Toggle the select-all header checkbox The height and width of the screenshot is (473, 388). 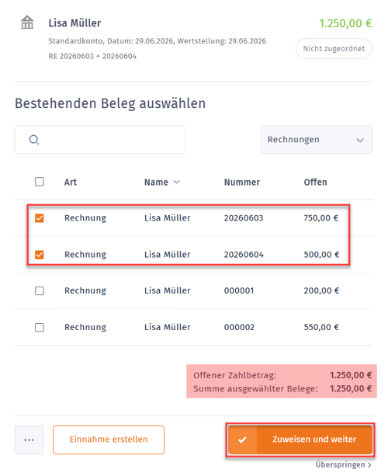[x=40, y=182]
